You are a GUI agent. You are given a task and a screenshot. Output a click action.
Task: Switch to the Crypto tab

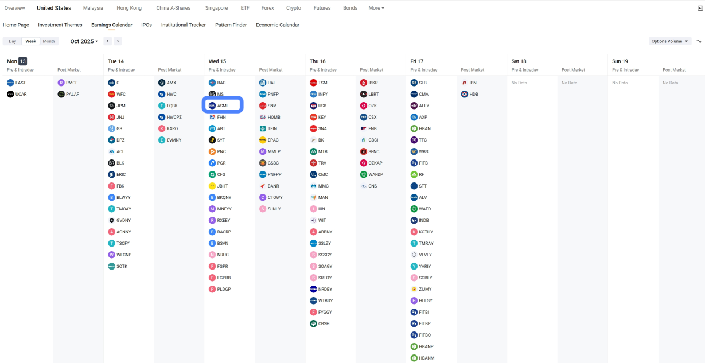click(294, 8)
